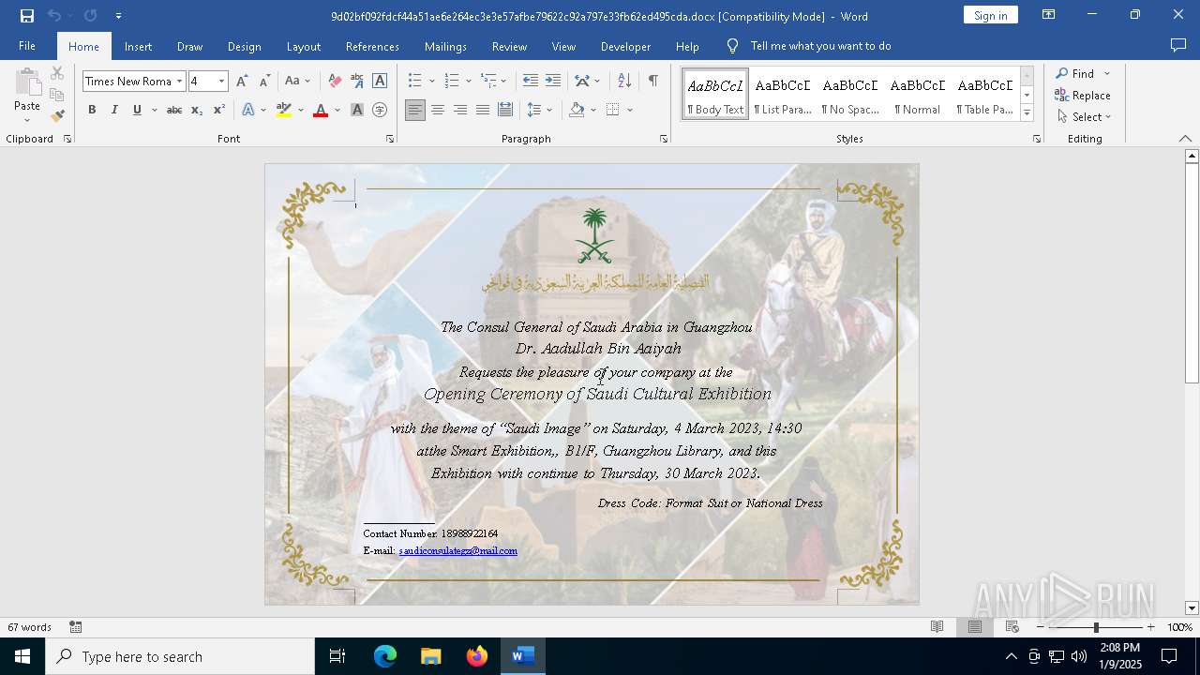Open the References tab
Screen dimensions: 1200x675
pyautogui.click(x=372, y=46)
